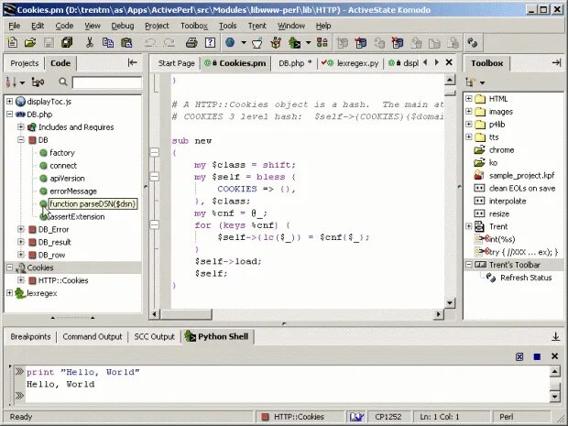Switch to the lexregex.py editor tab
This screenshot has width=568, height=426.
(x=351, y=63)
